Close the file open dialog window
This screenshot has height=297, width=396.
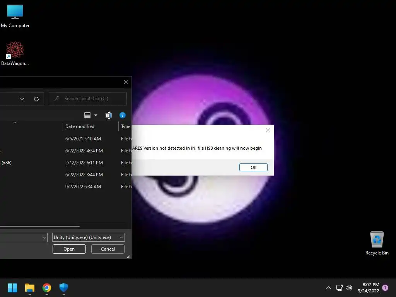[126, 82]
